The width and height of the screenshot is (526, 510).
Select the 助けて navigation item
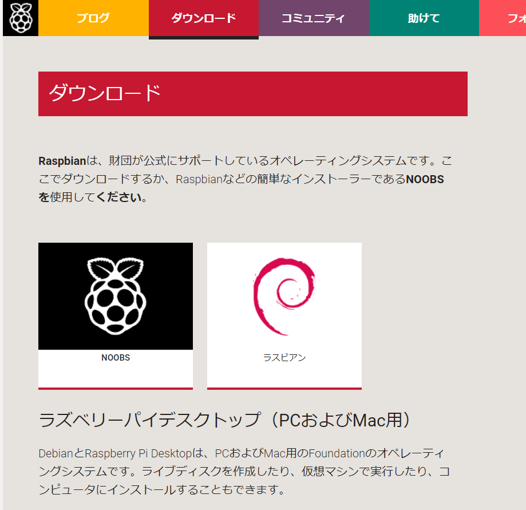point(424,18)
